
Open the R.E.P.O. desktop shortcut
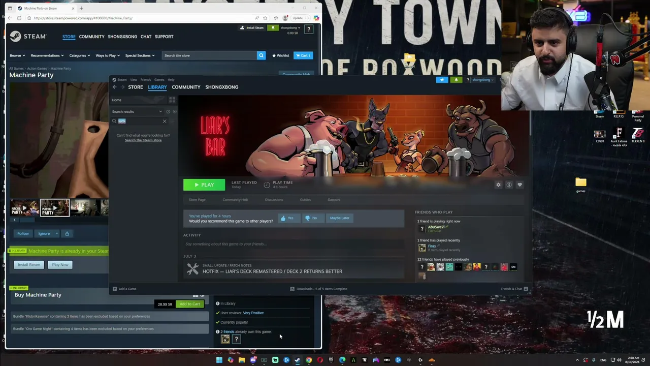pos(619,114)
